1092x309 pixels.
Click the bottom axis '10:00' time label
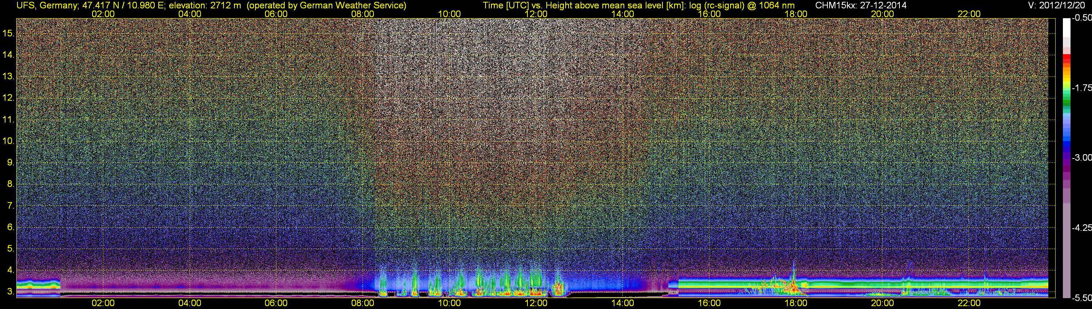(449, 303)
